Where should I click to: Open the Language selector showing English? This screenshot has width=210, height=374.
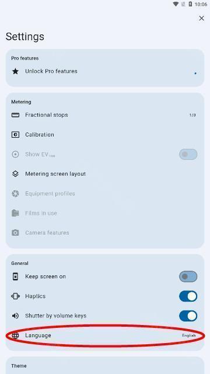pos(105,335)
